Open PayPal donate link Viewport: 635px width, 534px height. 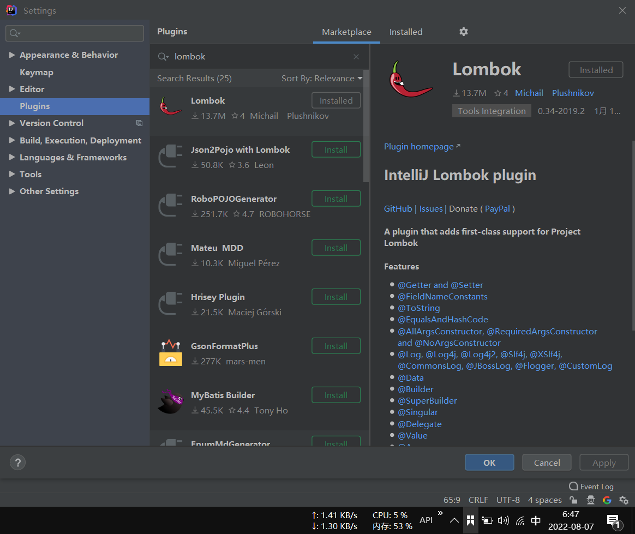point(498,209)
